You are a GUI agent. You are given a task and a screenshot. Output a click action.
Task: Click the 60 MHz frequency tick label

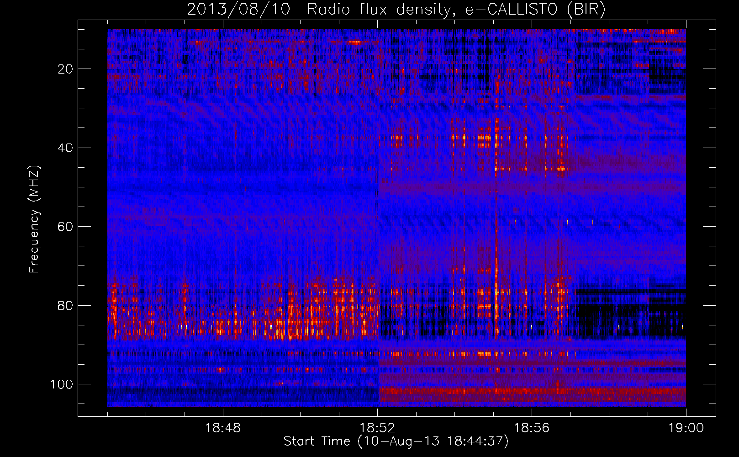pyautogui.click(x=65, y=227)
